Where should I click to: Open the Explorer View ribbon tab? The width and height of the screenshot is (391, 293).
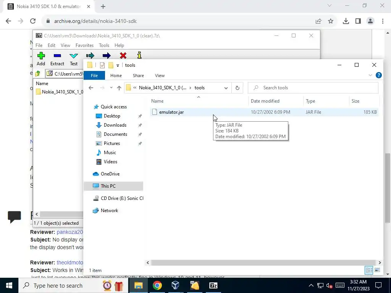click(x=160, y=76)
